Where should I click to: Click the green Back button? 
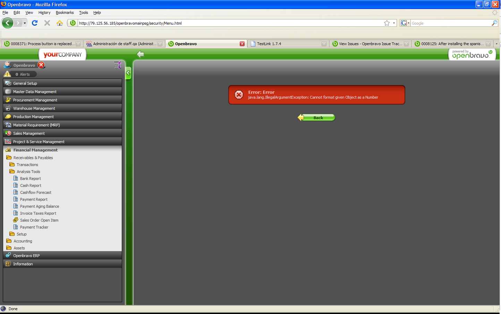[x=316, y=117]
